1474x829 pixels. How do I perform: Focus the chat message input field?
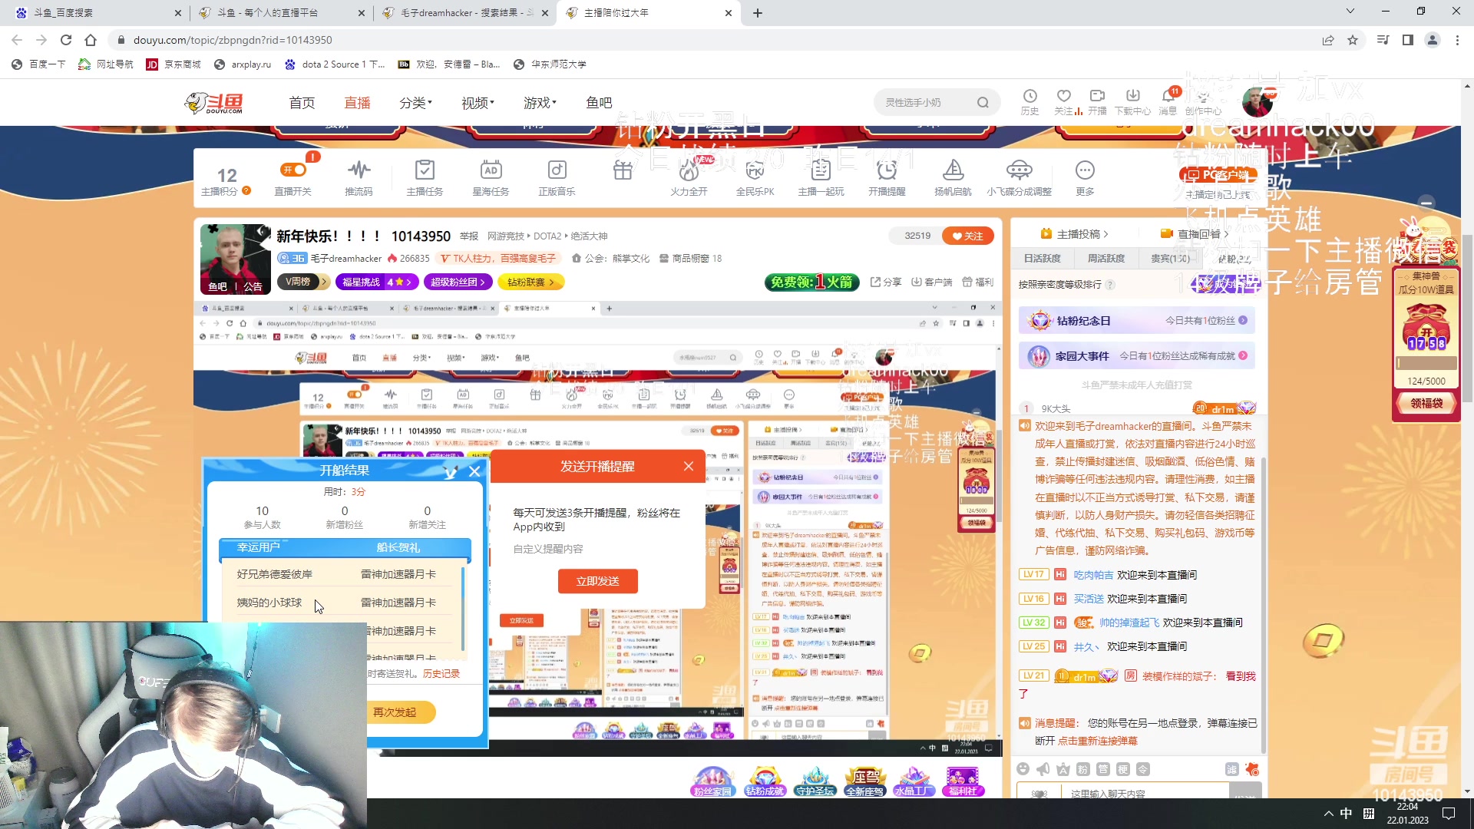pyautogui.click(x=1144, y=793)
